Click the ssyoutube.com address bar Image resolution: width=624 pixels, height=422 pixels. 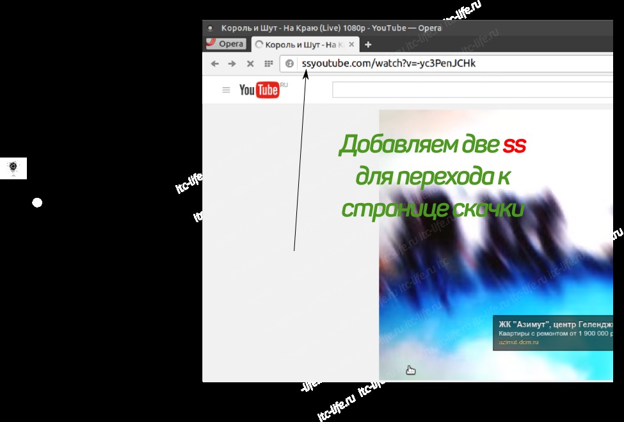(447, 63)
